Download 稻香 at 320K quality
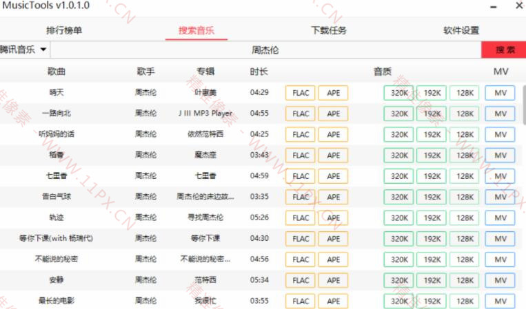Image resolution: width=526 pixels, height=309 pixels. coord(399,156)
